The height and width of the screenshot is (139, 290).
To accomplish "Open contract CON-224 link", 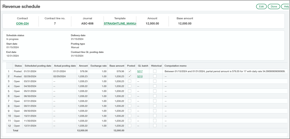I will pyautogui.click(x=22, y=24).
